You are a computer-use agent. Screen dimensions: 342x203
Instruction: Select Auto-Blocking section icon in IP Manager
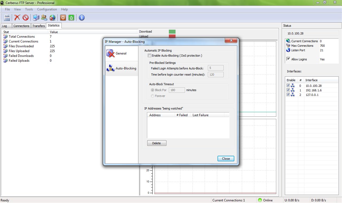tap(110, 68)
